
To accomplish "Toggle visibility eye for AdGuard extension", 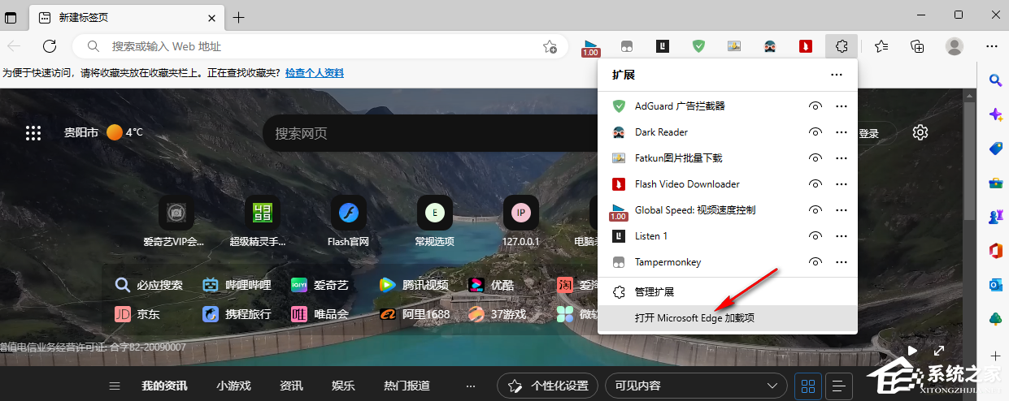I will coord(815,106).
